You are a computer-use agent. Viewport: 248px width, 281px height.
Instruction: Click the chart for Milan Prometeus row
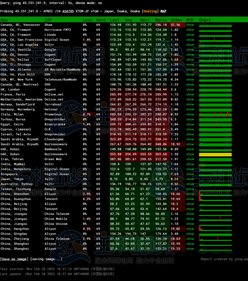click(x=215, y=114)
